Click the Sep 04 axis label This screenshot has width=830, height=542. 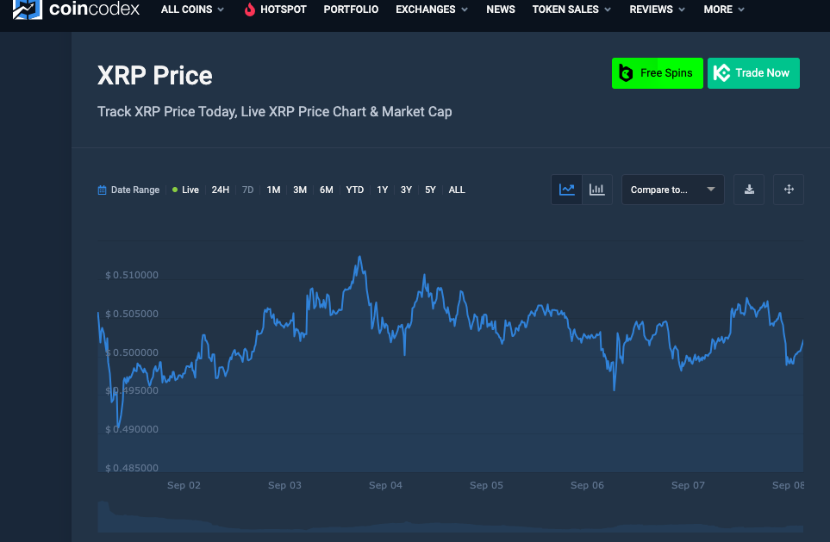click(385, 485)
